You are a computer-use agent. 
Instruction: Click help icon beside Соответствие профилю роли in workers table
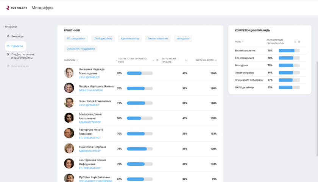click(157, 60)
